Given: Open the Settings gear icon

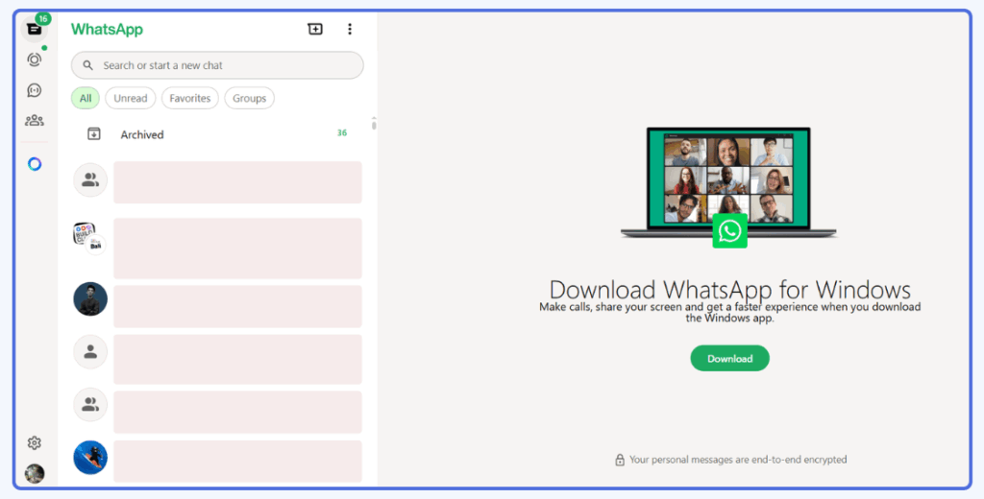Looking at the screenshot, I should (35, 443).
